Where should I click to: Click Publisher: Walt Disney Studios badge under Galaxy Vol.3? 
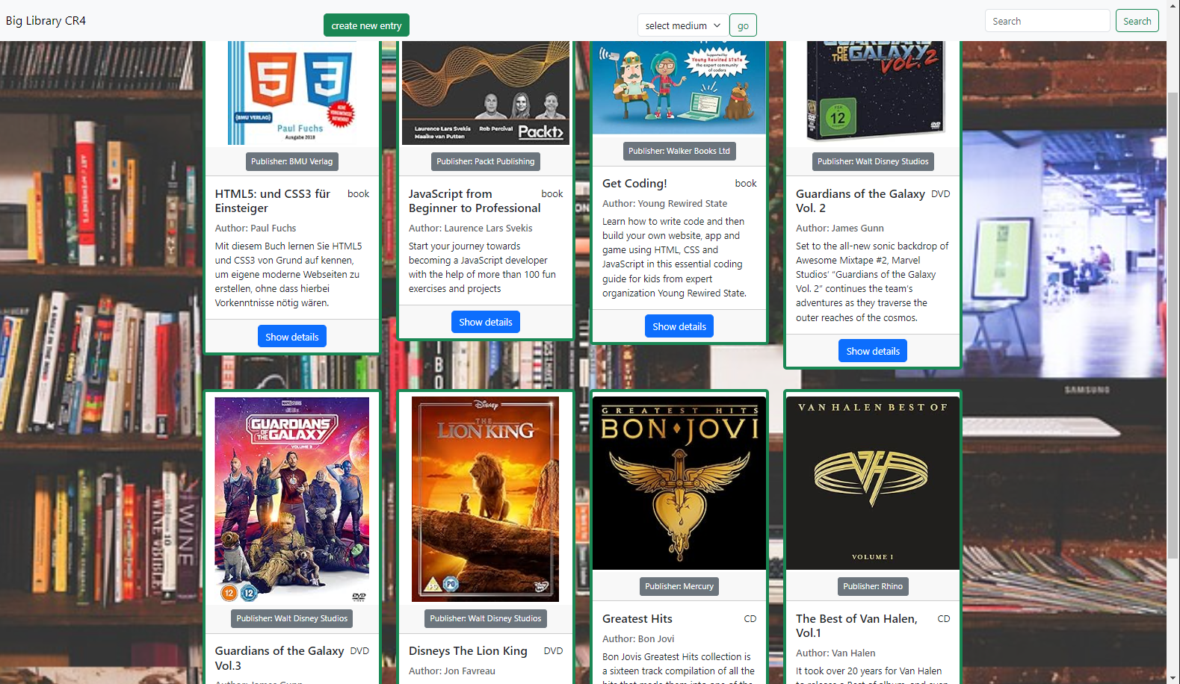(292, 618)
